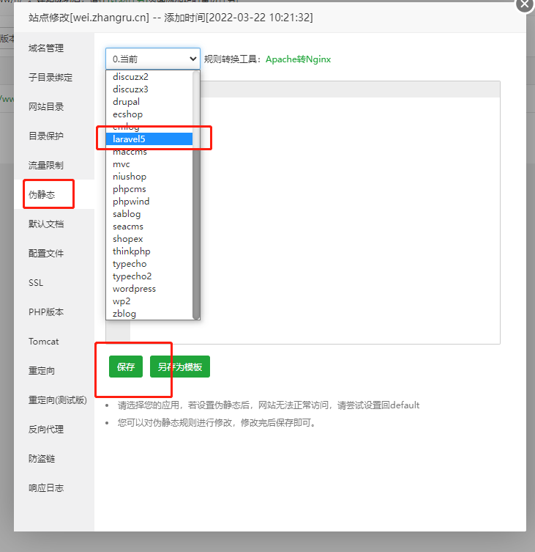Switch to PHP版本 tab
The image size is (535, 552).
(45, 312)
